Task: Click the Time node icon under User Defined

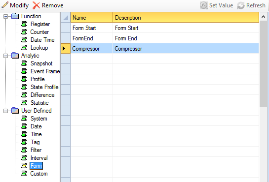Action: [x=24, y=134]
